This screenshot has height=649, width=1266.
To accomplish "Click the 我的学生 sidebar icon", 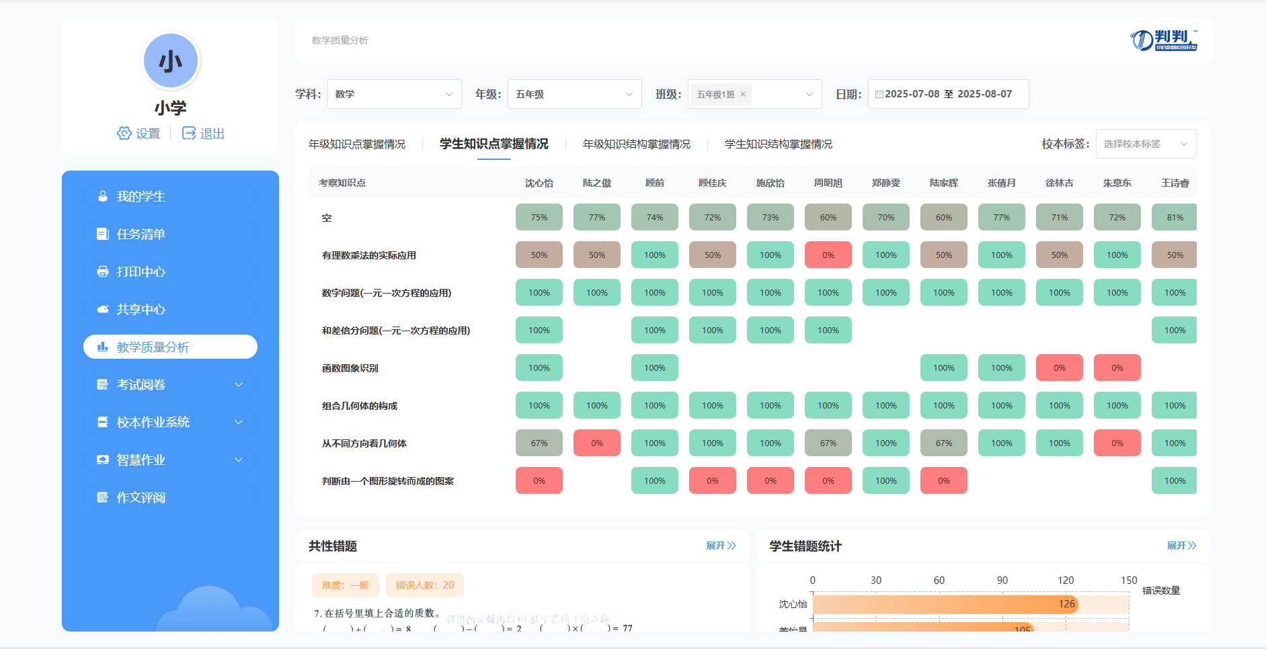I will (103, 196).
